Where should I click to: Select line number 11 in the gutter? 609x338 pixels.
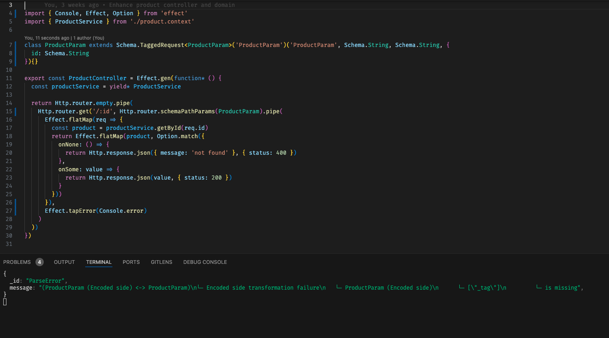[9, 78]
